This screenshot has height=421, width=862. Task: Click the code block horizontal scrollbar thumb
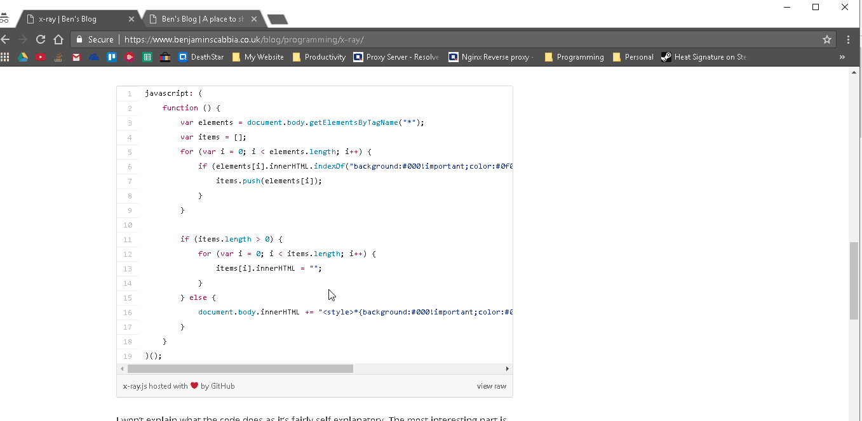coord(240,368)
